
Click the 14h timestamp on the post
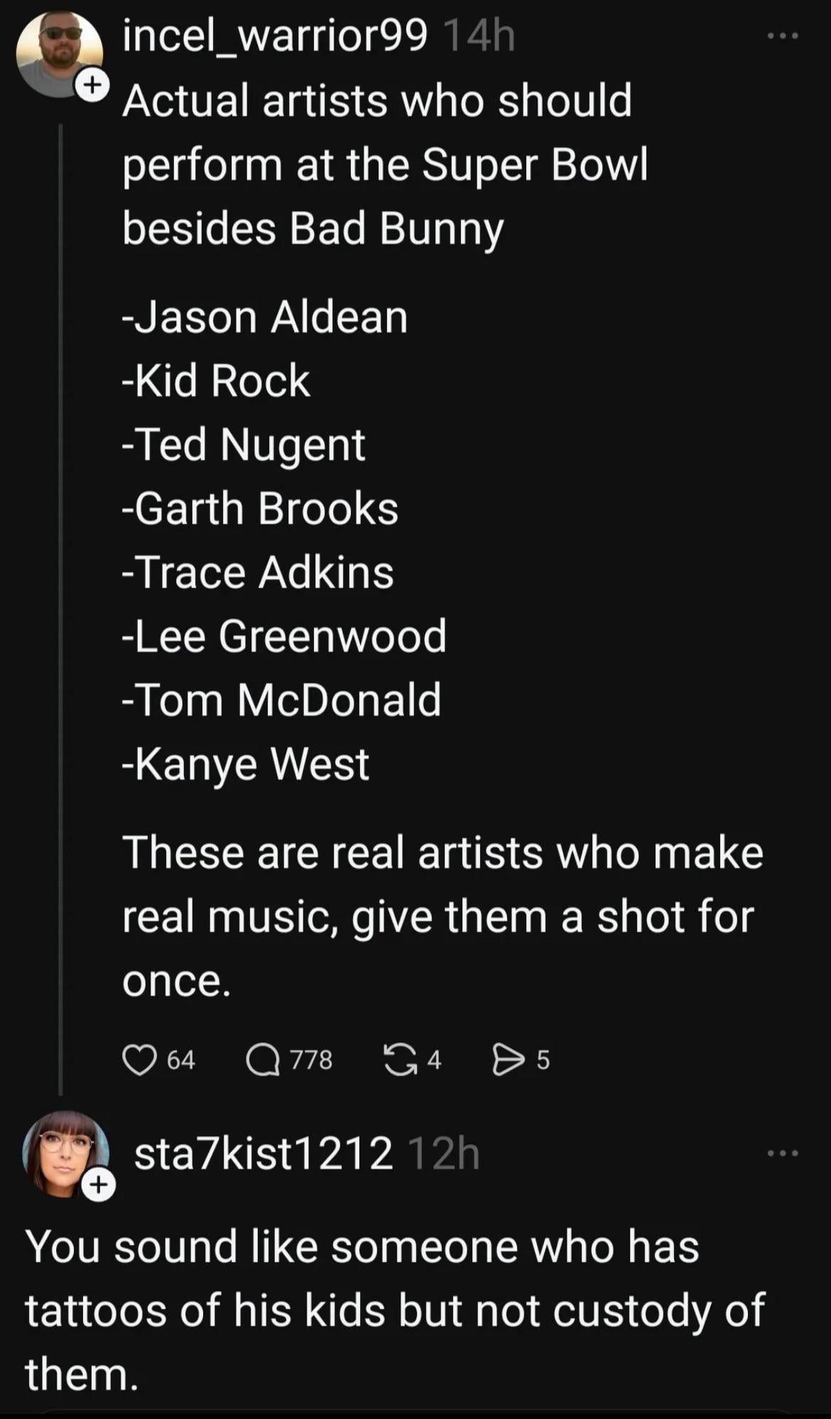click(478, 36)
